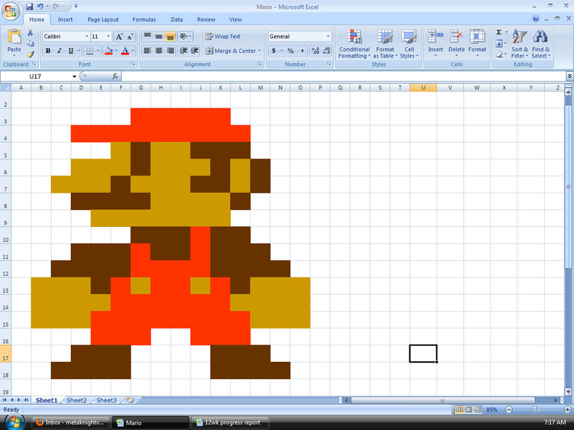Increase decimal places
The image size is (574, 430).
coord(315,51)
